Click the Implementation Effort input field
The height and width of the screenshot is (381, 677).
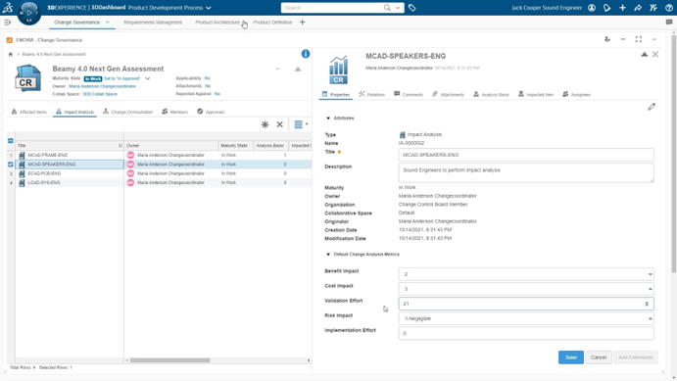(526, 333)
